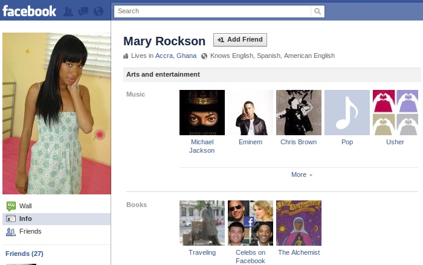Click the Mary Rockson name heading
The height and width of the screenshot is (265, 423).
click(x=164, y=41)
